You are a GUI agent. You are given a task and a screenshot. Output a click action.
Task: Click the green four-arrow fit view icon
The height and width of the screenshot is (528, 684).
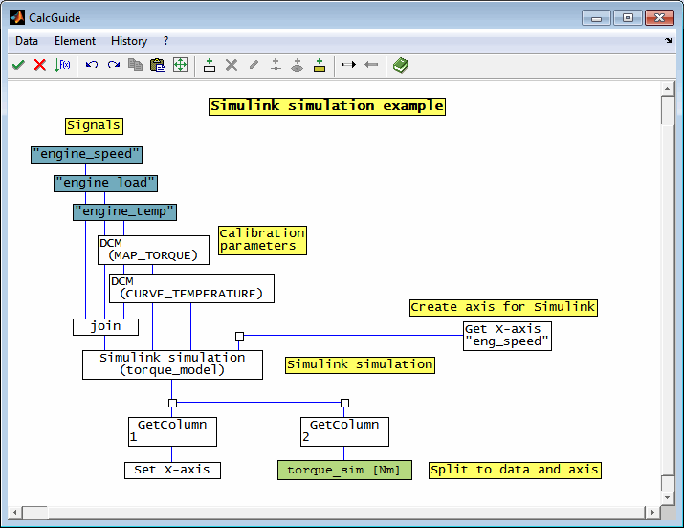(x=180, y=65)
